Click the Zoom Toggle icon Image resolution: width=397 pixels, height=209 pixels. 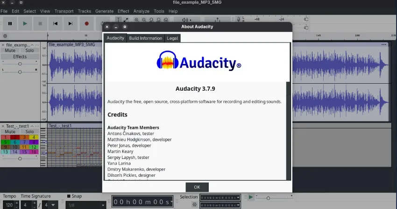coord(166,20)
